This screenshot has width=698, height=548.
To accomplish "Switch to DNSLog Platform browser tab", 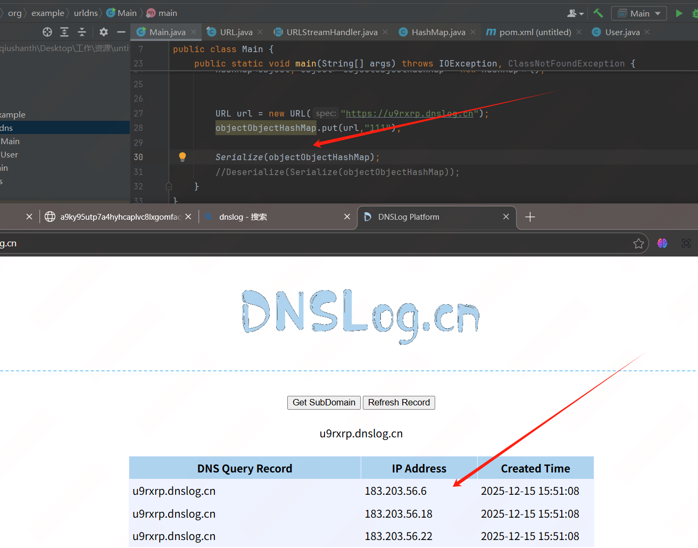I will click(437, 217).
